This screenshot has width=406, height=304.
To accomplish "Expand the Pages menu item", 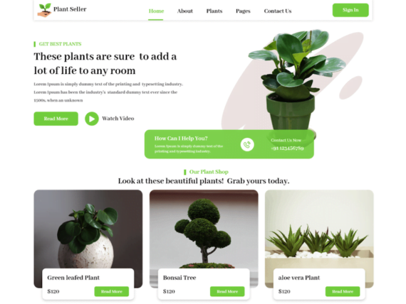I will (243, 11).
